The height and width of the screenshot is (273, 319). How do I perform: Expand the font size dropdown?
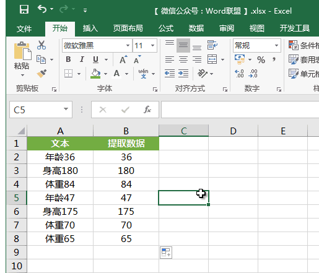(x=152, y=45)
